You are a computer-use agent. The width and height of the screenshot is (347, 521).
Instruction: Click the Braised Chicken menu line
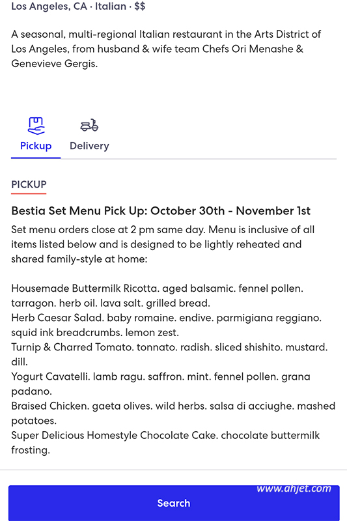pos(173,413)
